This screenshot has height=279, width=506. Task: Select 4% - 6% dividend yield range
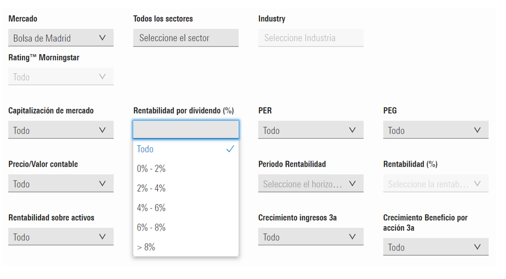click(x=151, y=208)
